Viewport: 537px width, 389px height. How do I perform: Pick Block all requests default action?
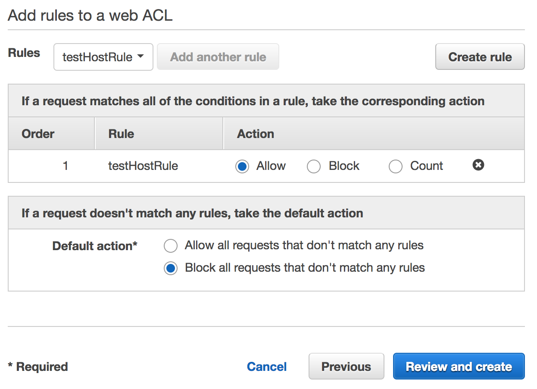tap(171, 269)
